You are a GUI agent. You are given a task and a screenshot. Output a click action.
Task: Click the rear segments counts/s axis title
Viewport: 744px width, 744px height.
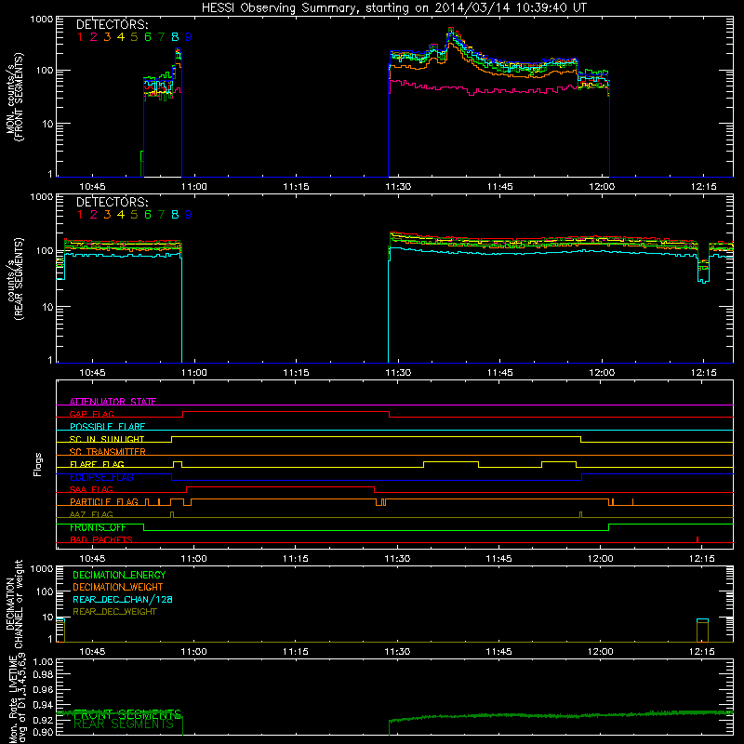click(14, 278)
